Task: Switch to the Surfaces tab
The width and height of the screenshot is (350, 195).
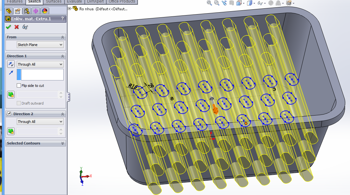Action: (54, 2)
